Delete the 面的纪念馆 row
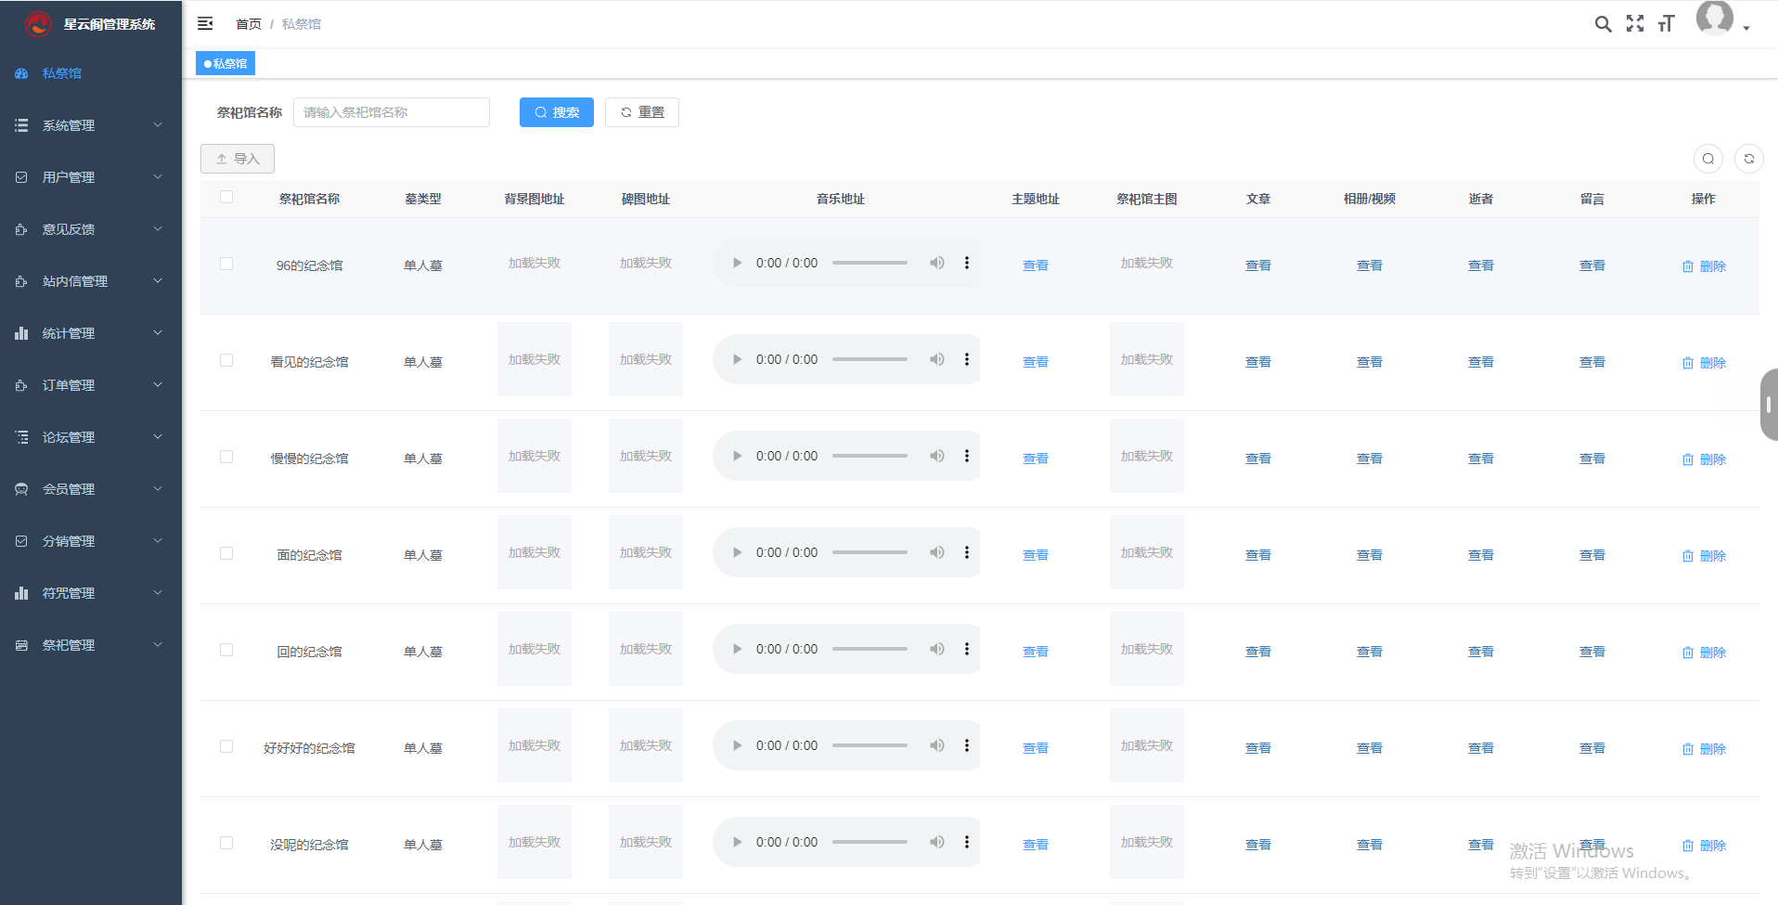 [1704, 556]
